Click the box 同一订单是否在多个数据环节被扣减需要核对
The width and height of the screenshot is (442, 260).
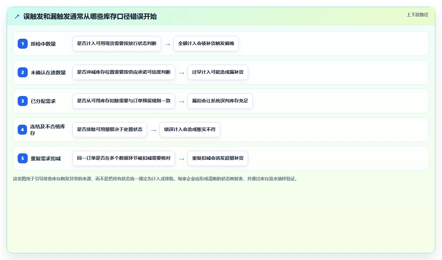124,158
